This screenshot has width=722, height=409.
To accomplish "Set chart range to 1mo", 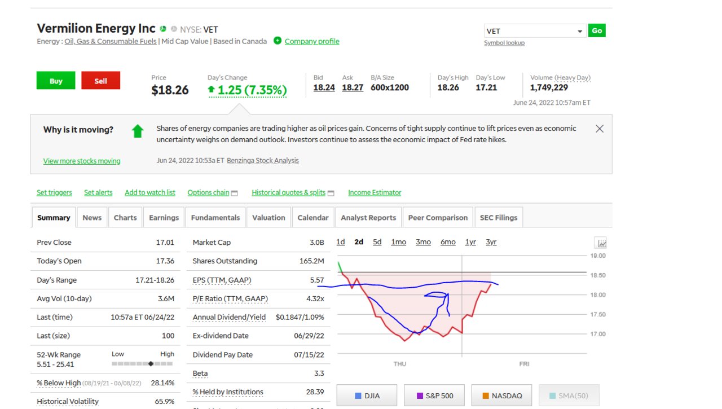I will [399, 241].
